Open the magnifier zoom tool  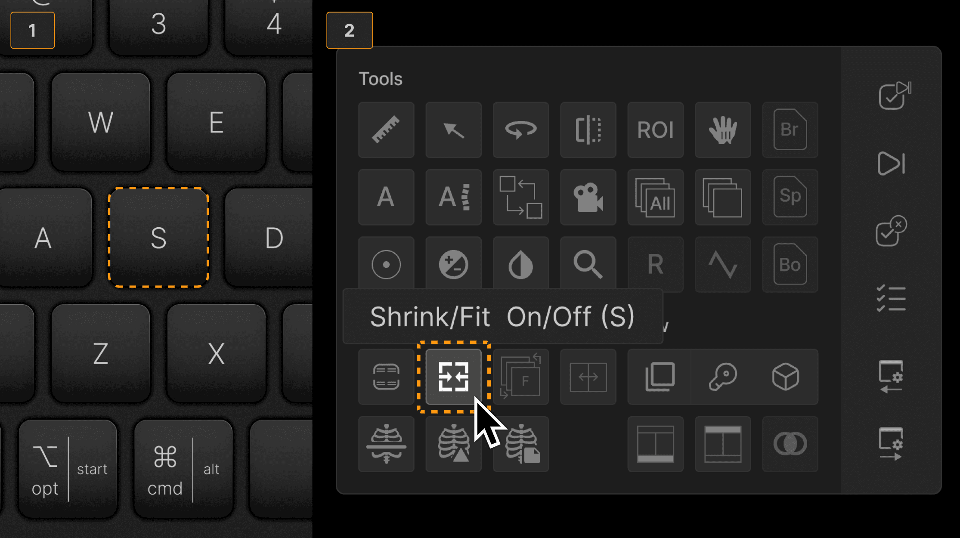pyautogui.click(x=588, y=264)
